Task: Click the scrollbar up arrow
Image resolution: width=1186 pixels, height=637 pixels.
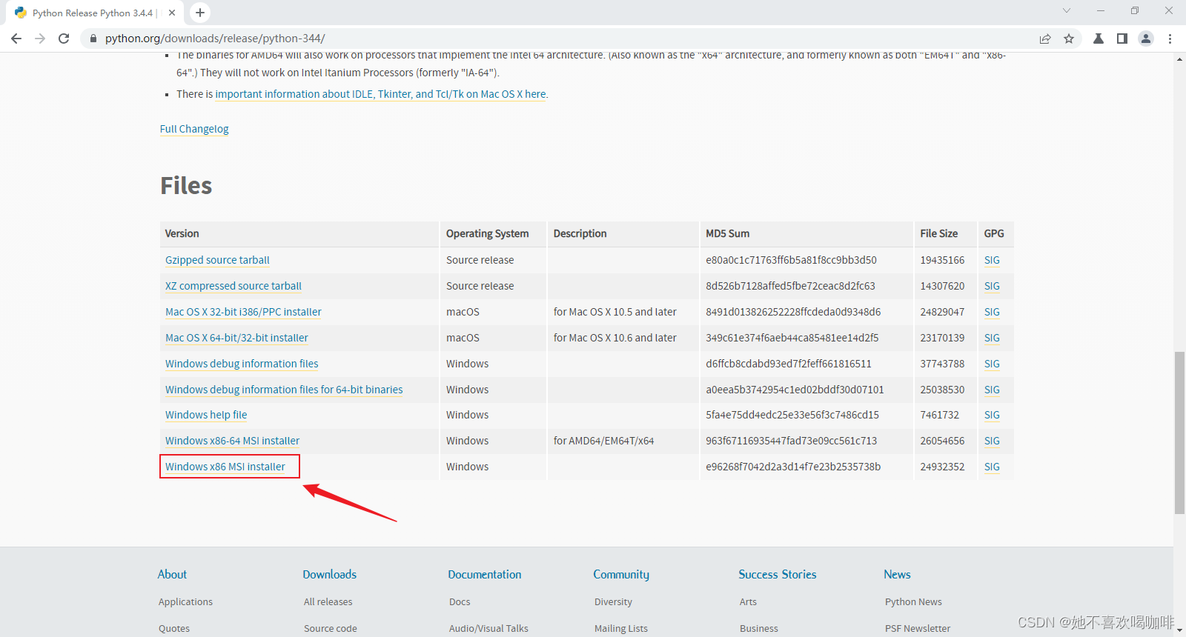Action: click(x=1179, y=59)
